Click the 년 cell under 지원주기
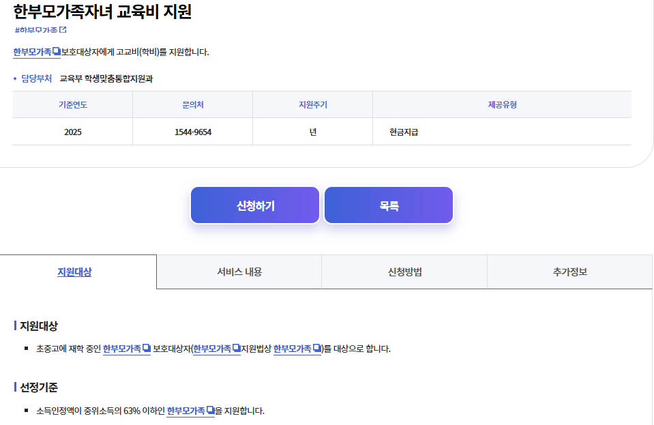The height and width of the screenshot is (425, 654). (313, 132)
